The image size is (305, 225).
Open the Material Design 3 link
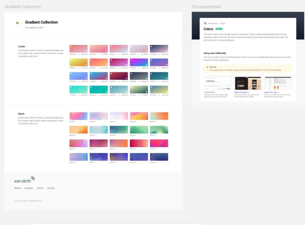click(242, 92)
